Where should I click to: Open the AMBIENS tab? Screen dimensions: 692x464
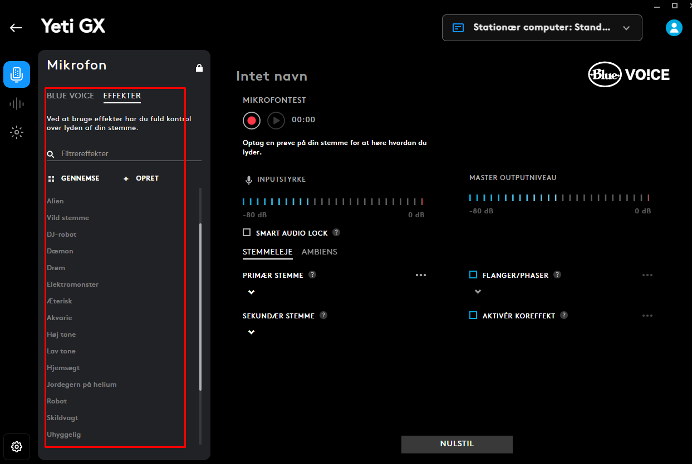click(320, 252)
